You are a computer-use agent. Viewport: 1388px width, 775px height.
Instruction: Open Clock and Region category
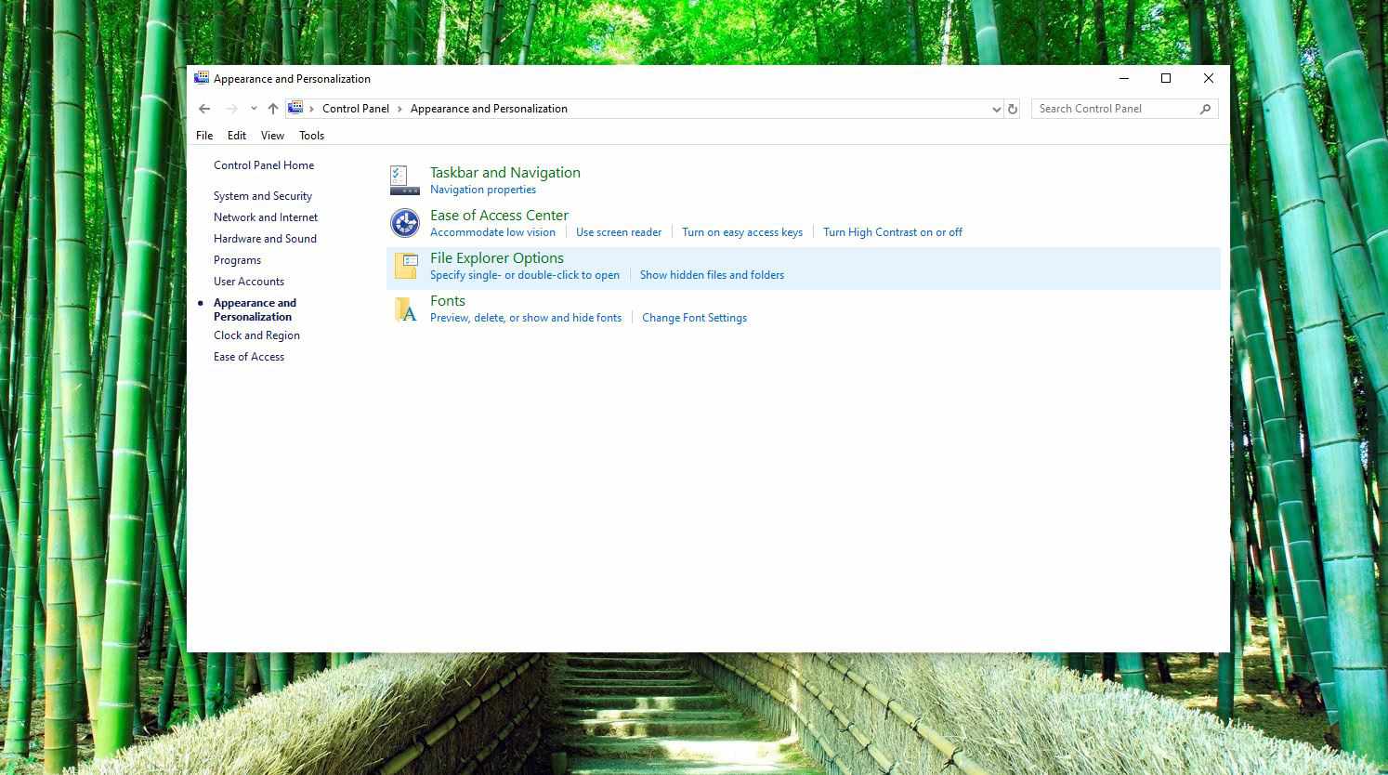pos(256,335)
